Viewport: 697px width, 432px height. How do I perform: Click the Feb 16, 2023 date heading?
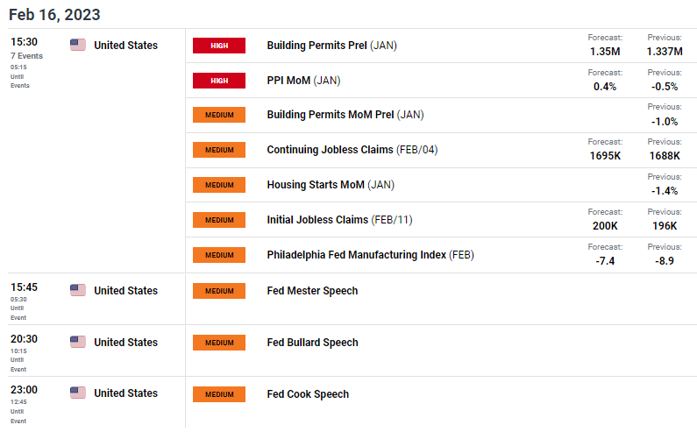[54, 15]
